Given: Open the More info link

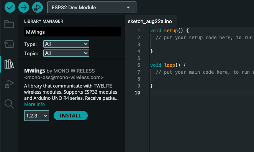Looking at the screenshot, I should tap(34, 104).
